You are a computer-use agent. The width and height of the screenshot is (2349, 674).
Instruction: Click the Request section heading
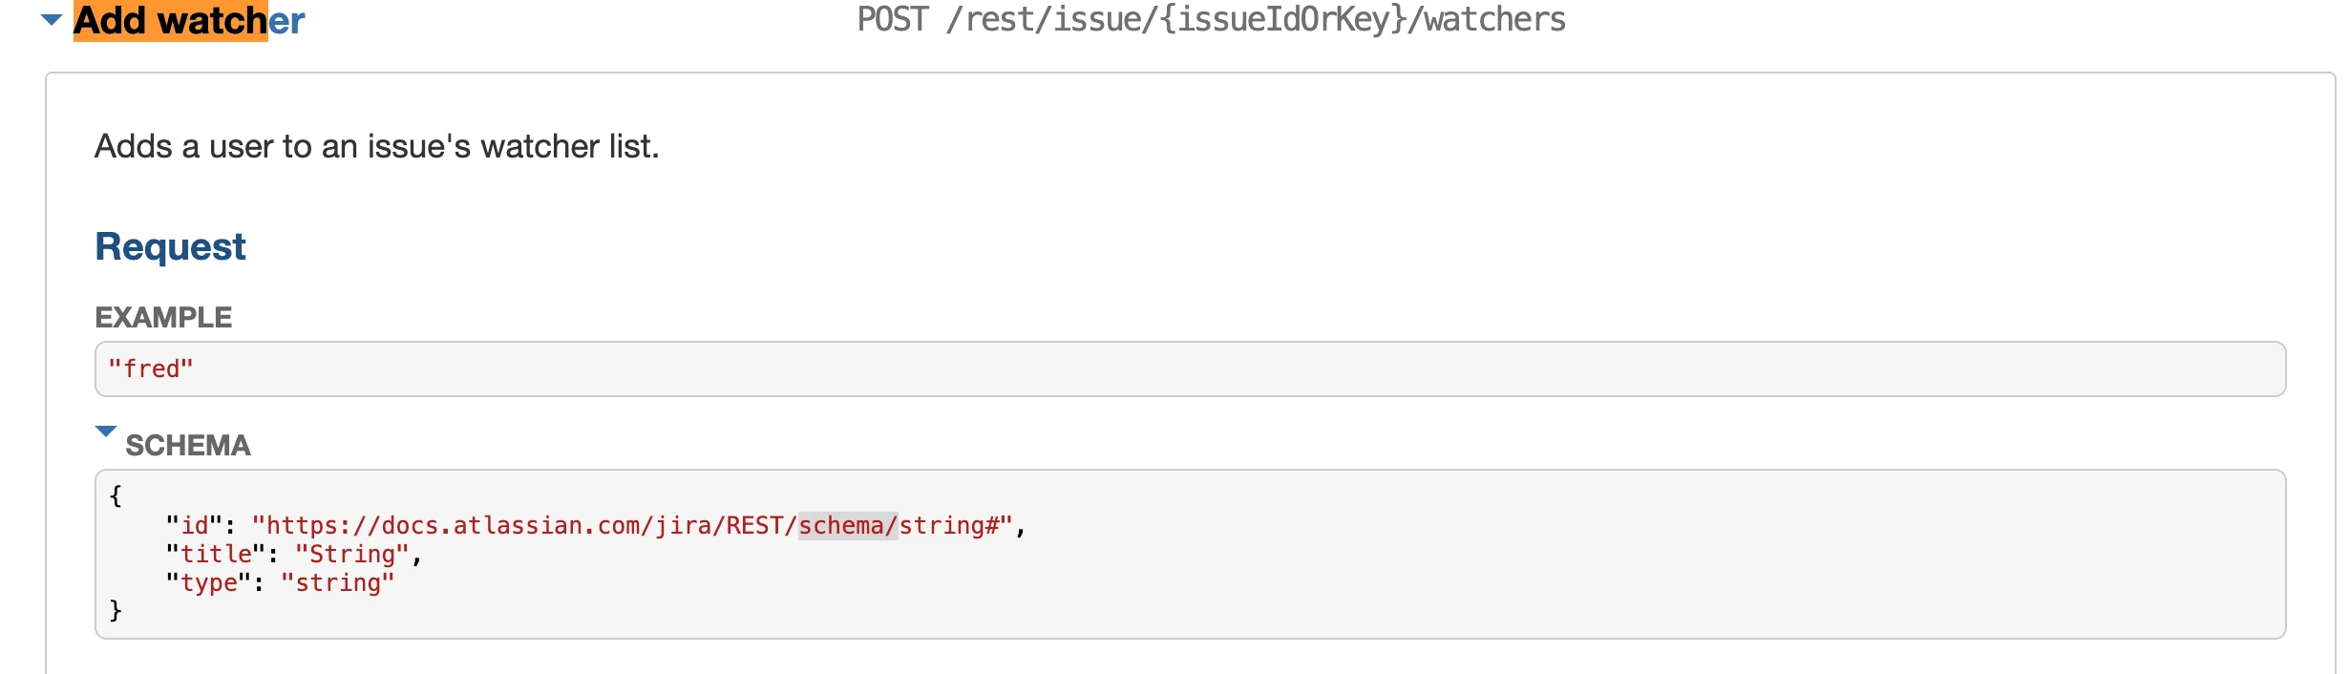click(x=170, y=246)
